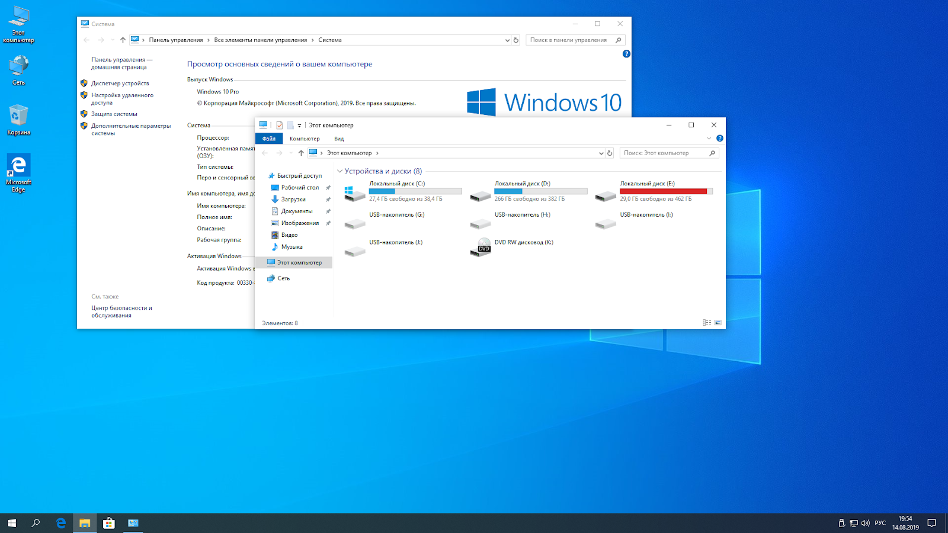The height and width of the screenshot is (533, 948).
Task: Select Загрузки in navigation pane
Action: pos(289,200)
